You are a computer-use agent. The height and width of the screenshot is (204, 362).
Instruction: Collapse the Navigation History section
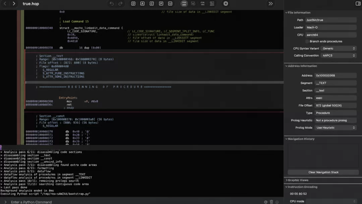[287, 139]
